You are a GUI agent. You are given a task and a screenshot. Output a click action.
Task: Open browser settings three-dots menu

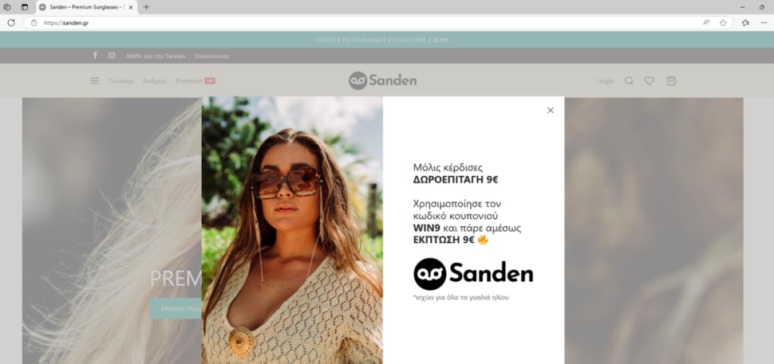764,22
